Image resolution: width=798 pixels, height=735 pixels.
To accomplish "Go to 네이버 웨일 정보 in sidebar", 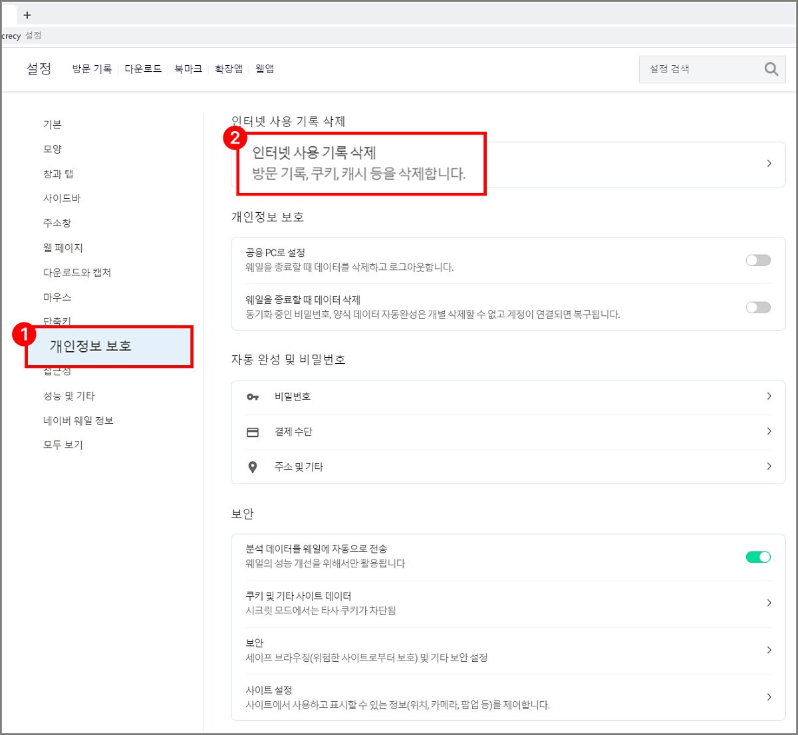I will pos(78,420).
